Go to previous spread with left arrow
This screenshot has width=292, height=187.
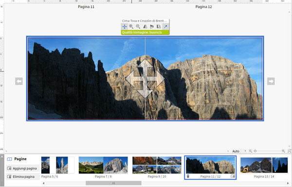coord(19,81)
